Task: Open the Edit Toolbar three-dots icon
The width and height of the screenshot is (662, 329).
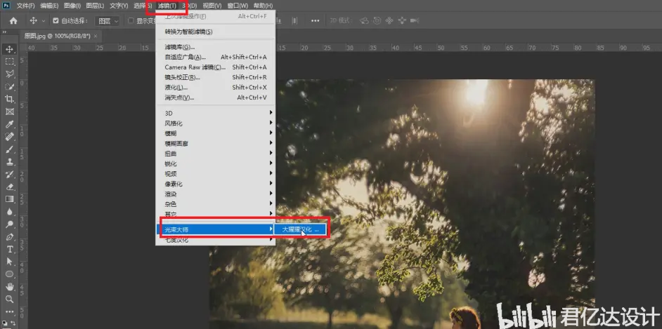Action: tap(9, 312)
